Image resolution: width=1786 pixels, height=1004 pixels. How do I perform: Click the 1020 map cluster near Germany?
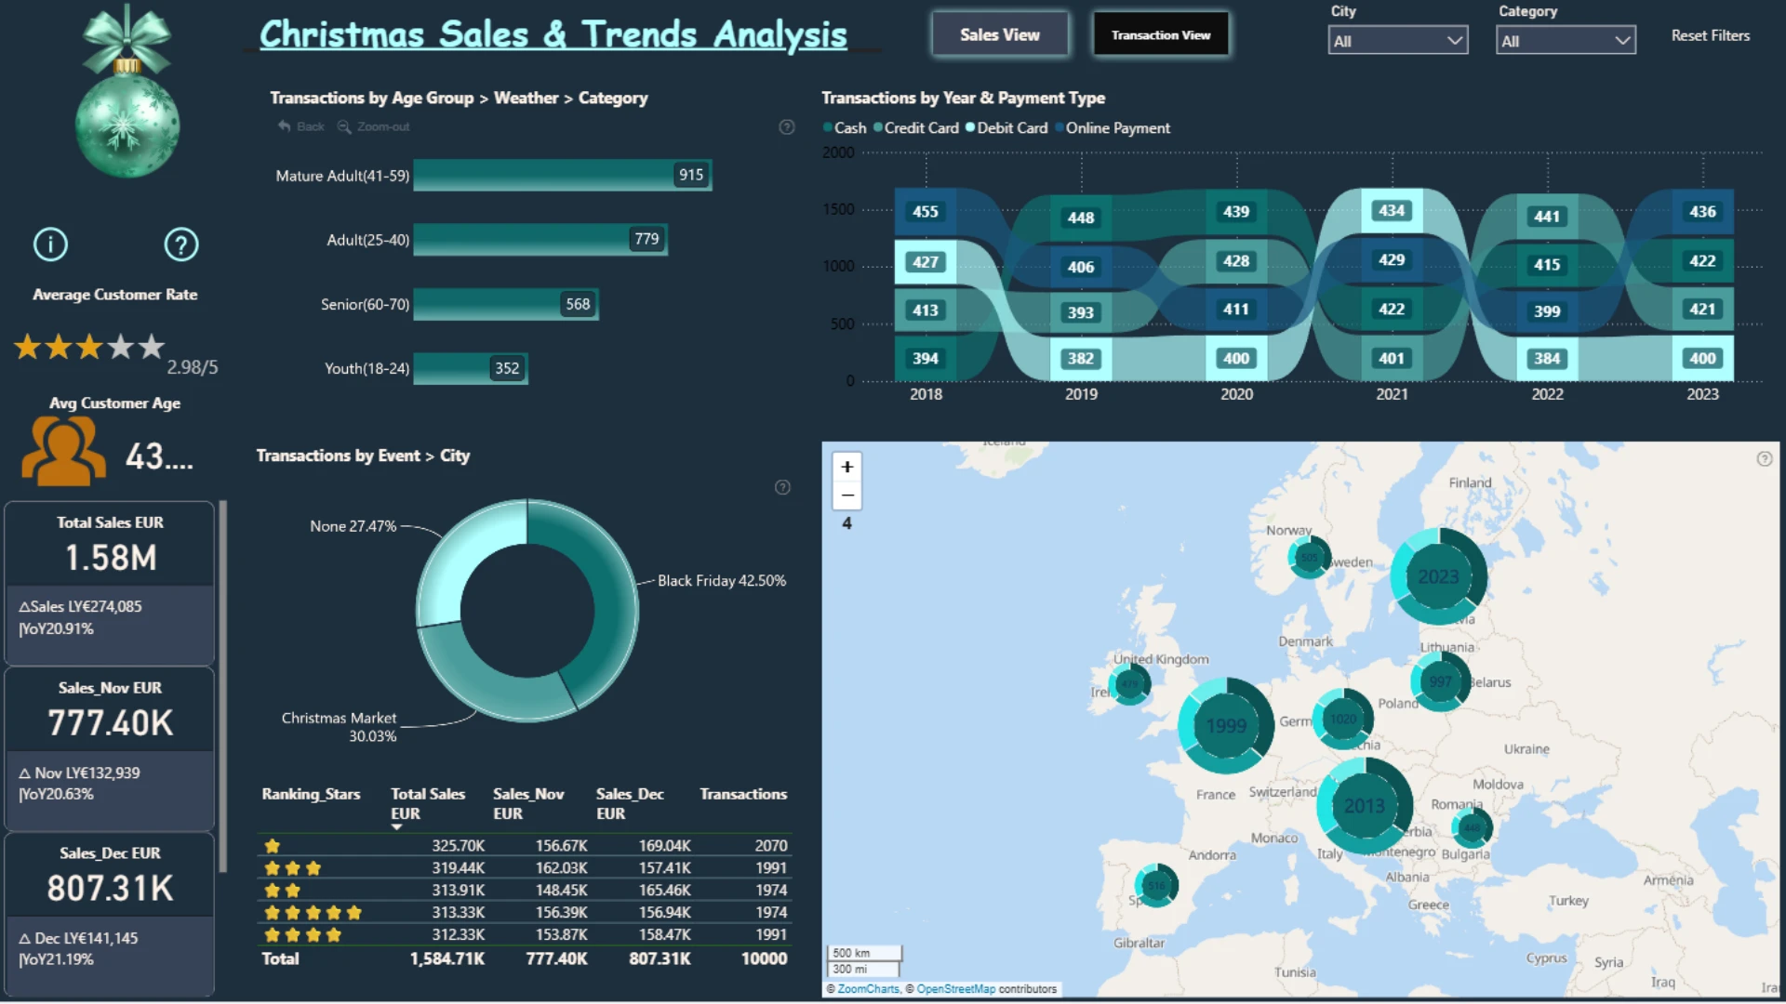point(1343,719)
